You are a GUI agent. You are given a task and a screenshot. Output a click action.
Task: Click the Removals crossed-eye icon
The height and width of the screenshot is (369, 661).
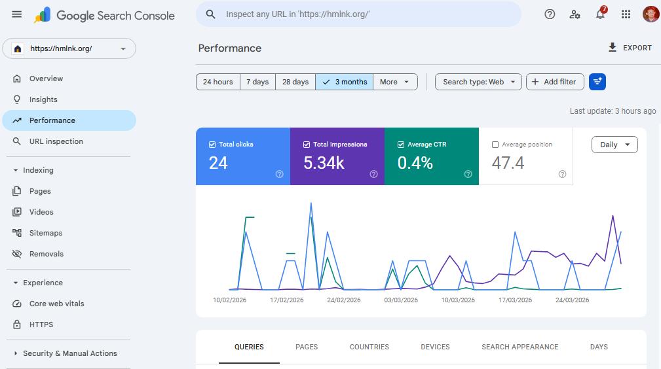click(17, 254)
